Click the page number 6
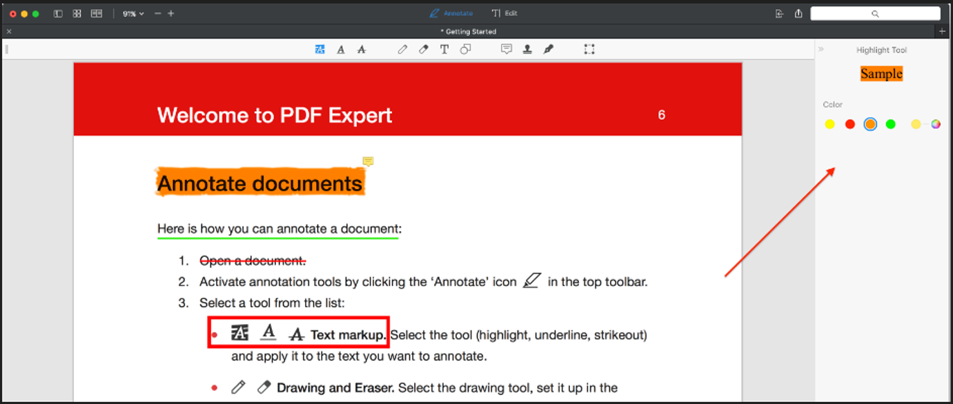The width and height of the screenshot is (953, 404). click(661, 115)
